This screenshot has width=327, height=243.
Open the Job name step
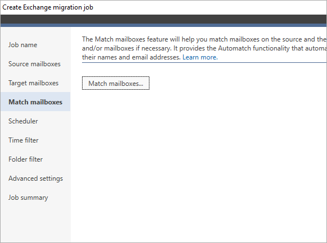click(22, 45)
